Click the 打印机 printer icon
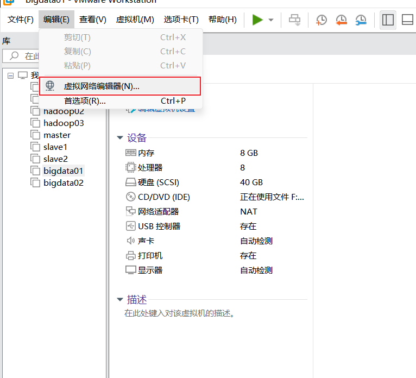The height and width of the screenshot is (378, 416). [x=130, y=255]
